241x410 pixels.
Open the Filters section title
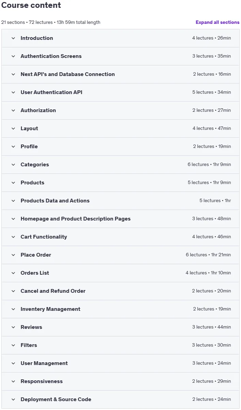coord(29,345)
